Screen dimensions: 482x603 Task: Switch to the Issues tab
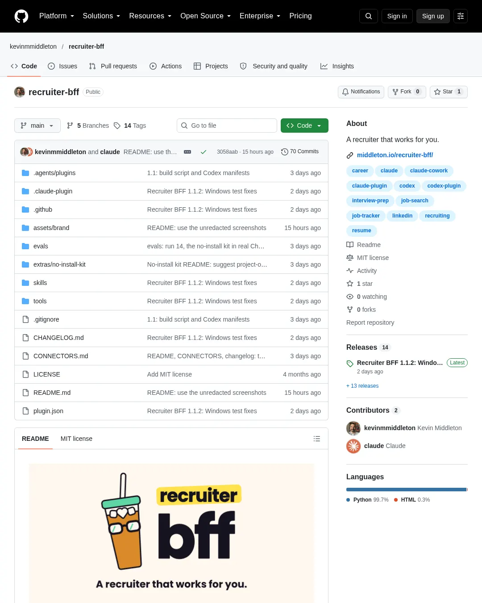coord(62,66)
